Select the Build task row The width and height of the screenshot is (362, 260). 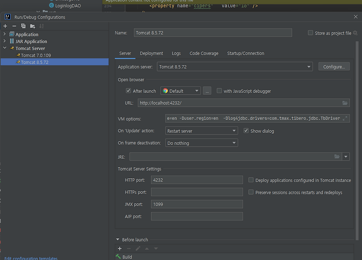(x=234, y=257)
